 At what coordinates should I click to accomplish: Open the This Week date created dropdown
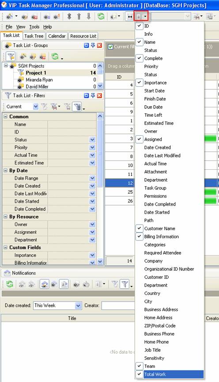[78, 306]
